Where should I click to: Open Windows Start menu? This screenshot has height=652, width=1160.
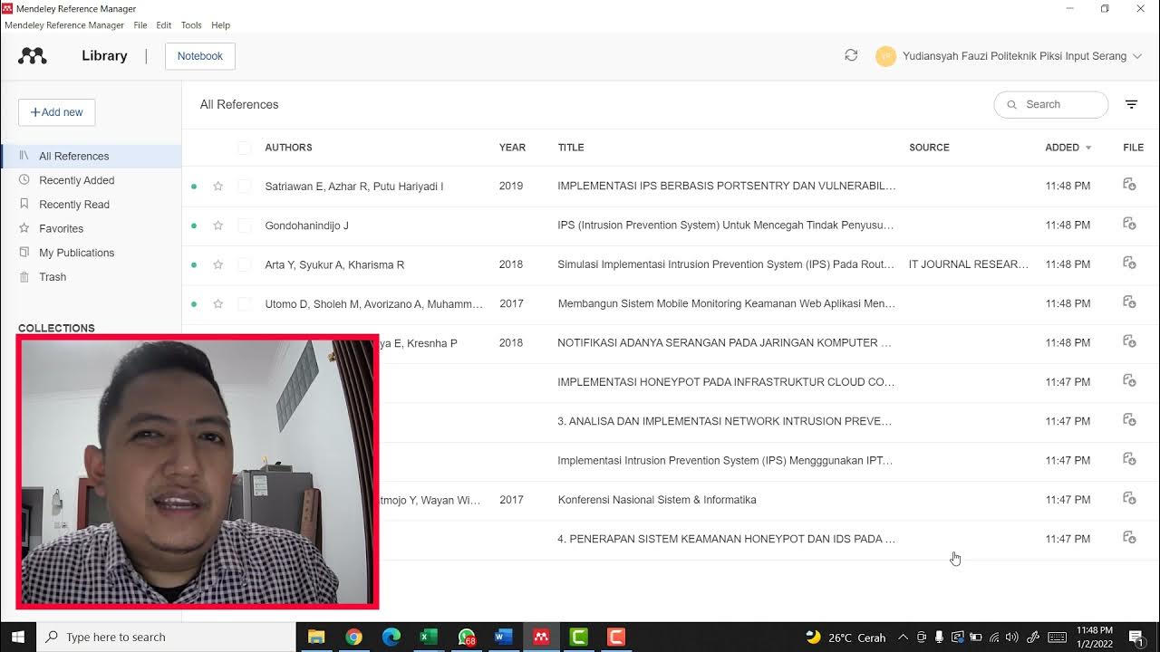pyautogui.click(x=18, y=637)
